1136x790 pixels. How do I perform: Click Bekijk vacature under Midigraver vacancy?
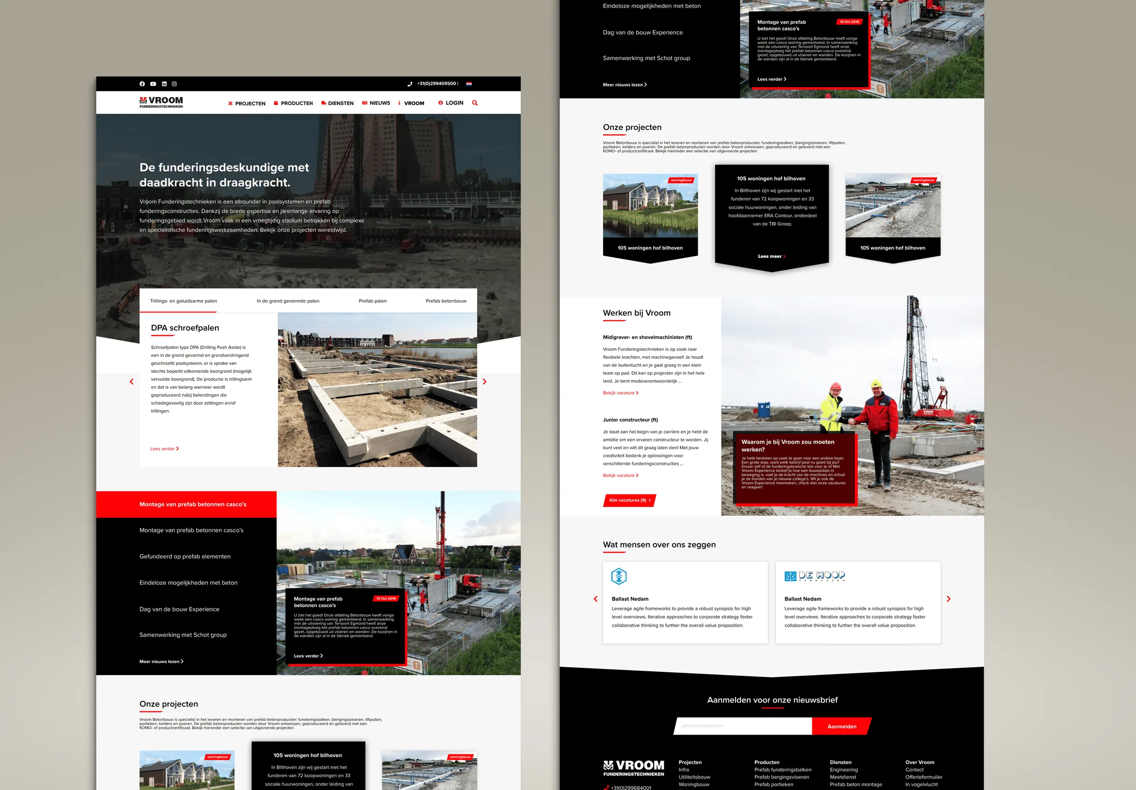(621, 393)
